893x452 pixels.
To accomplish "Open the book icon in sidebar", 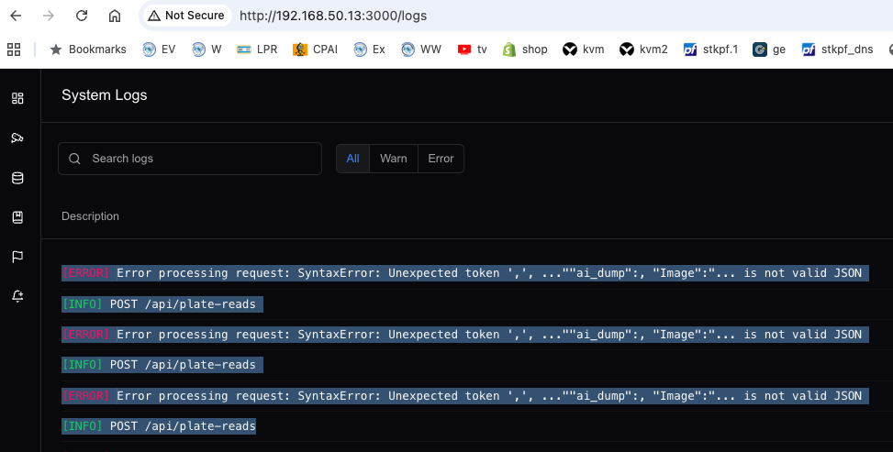I will pyautogui.click(x=17, y=217).
